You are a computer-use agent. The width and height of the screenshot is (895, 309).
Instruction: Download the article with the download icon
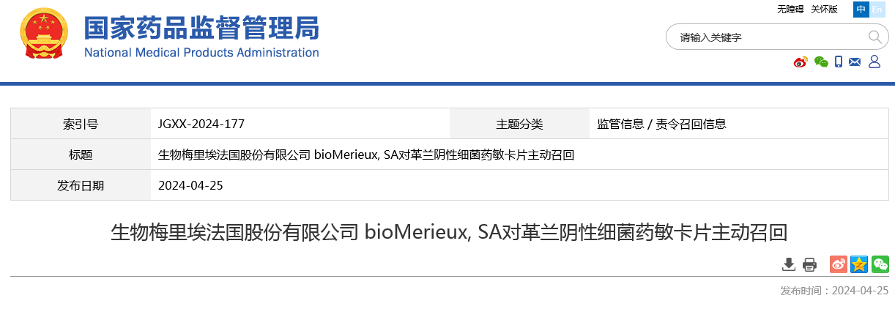(x=789, y=264)
